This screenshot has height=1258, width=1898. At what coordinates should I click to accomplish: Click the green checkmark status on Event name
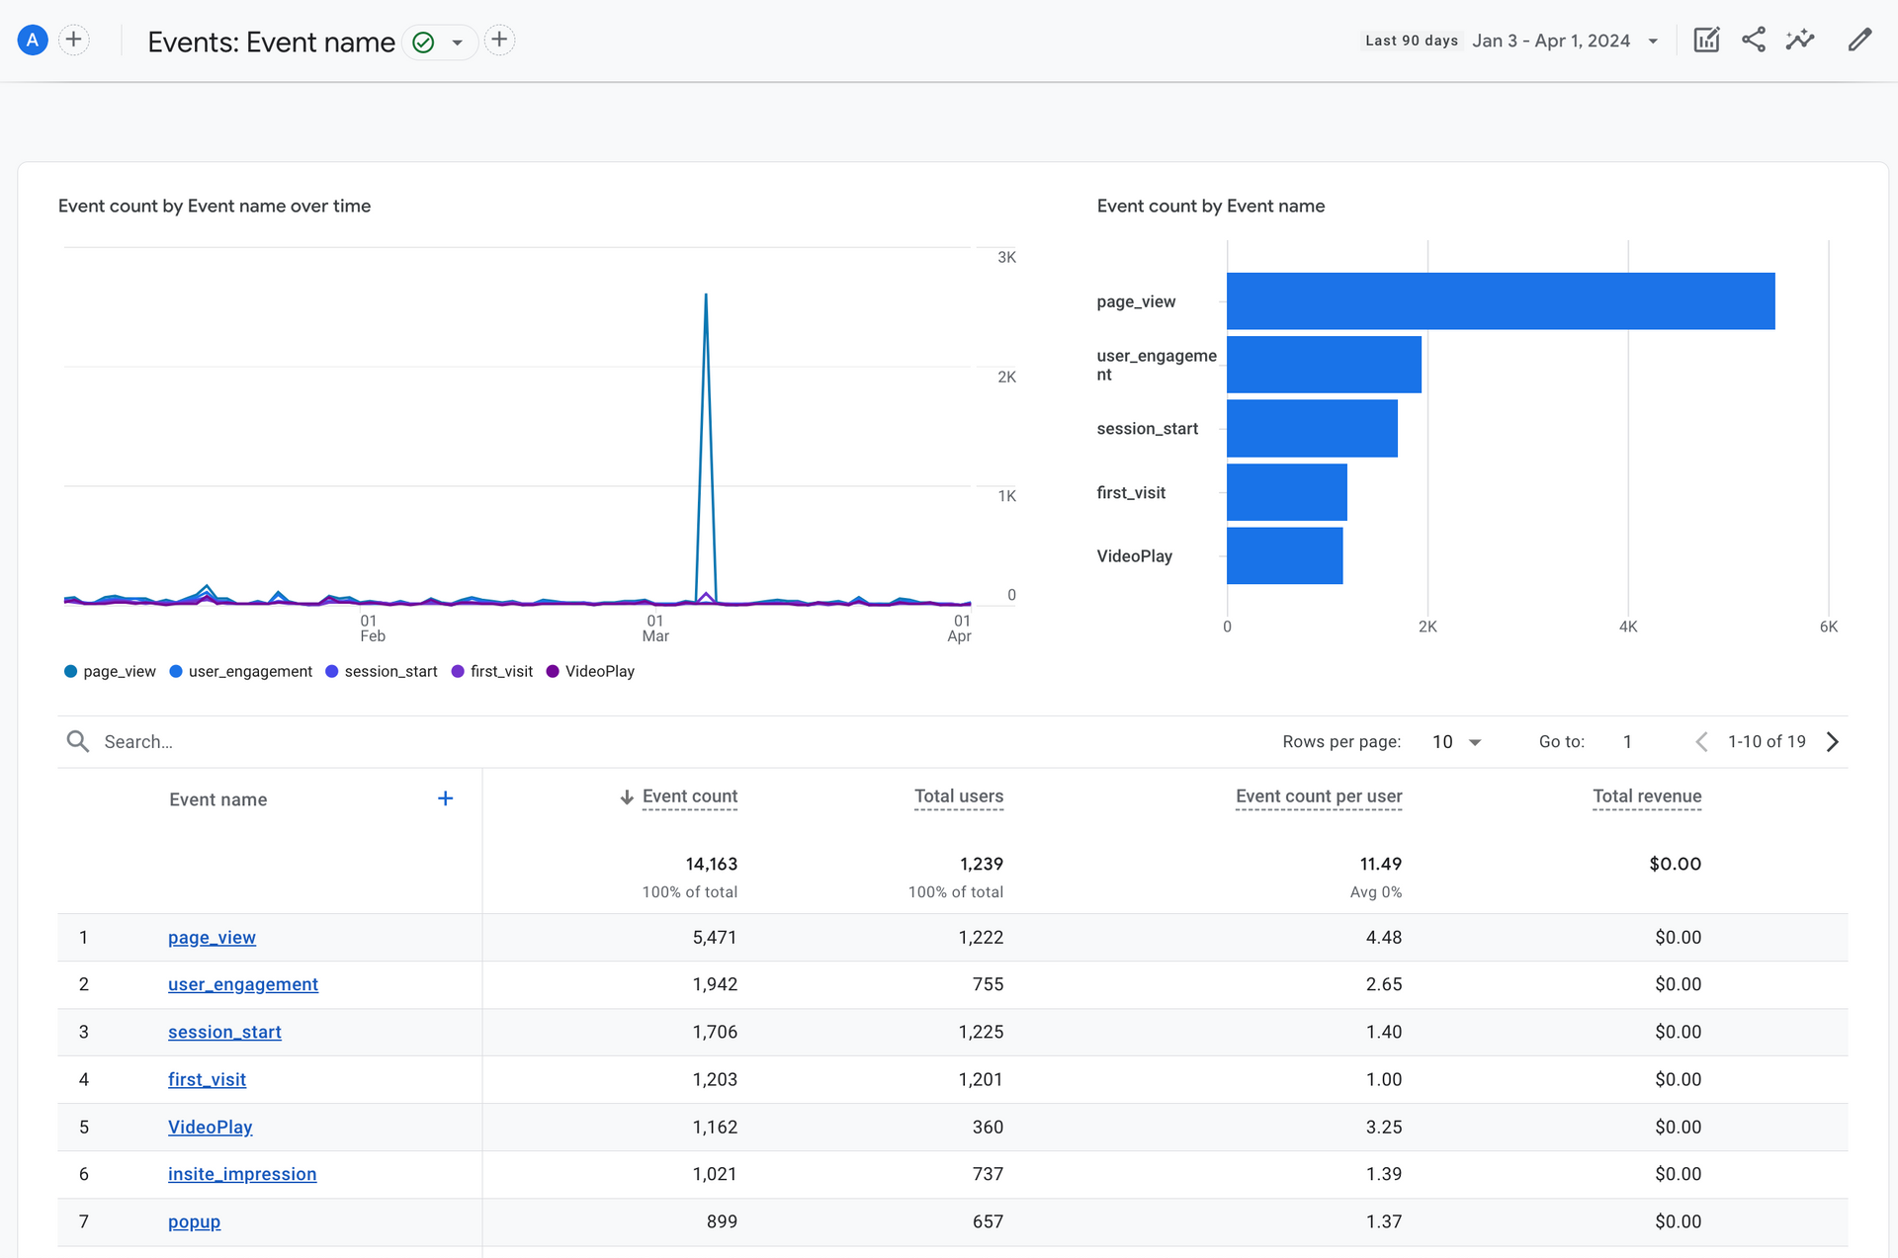tap(423, 42)
